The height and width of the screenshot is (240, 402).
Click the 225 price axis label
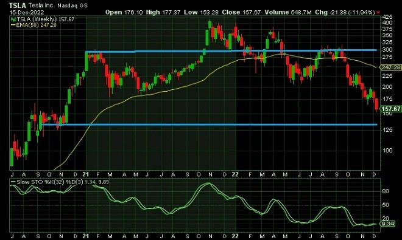(387, 76)
